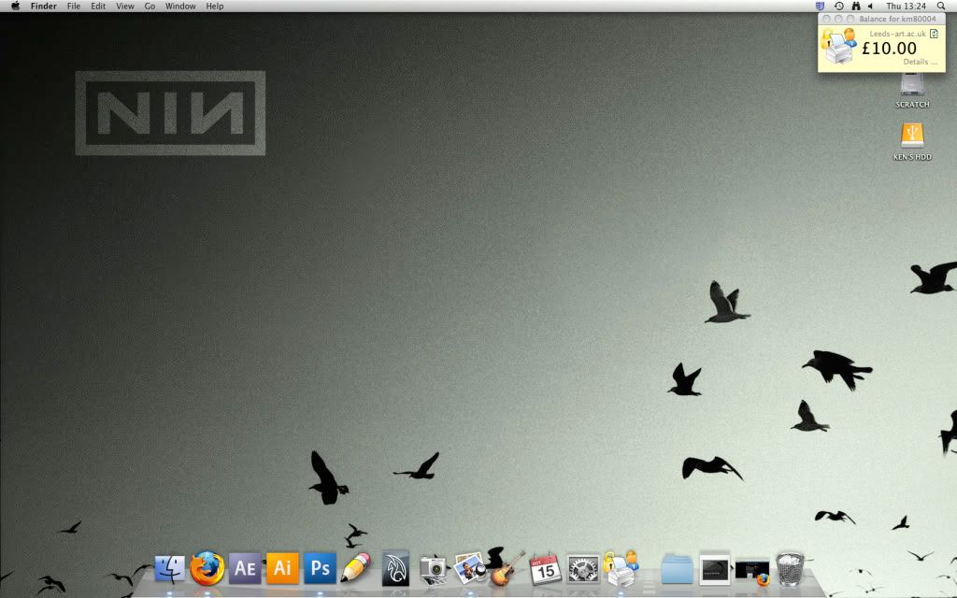
Task: Open the Edit menu
Action: click(x=98, y=7)
